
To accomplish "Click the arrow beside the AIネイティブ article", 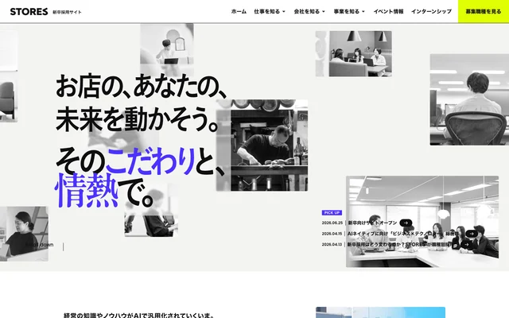I will click(x=472, y=234).
